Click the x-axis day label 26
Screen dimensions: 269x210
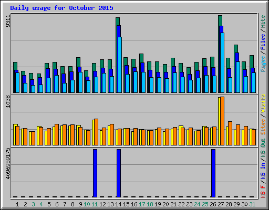pos(213,204)
